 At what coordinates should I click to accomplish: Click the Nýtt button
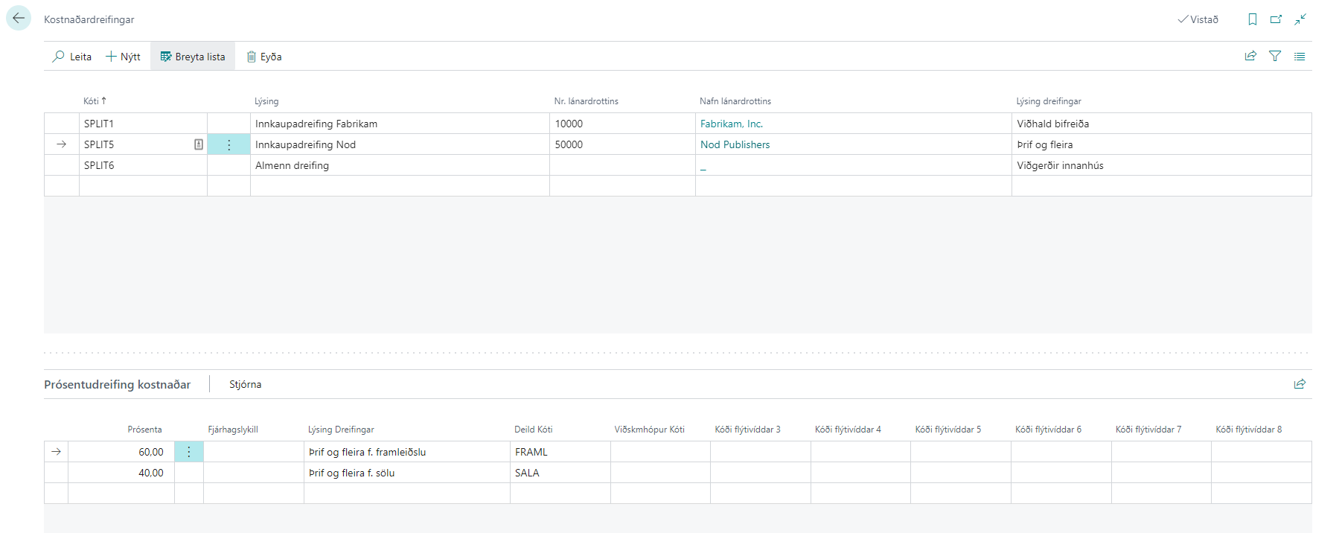[123, 57]
